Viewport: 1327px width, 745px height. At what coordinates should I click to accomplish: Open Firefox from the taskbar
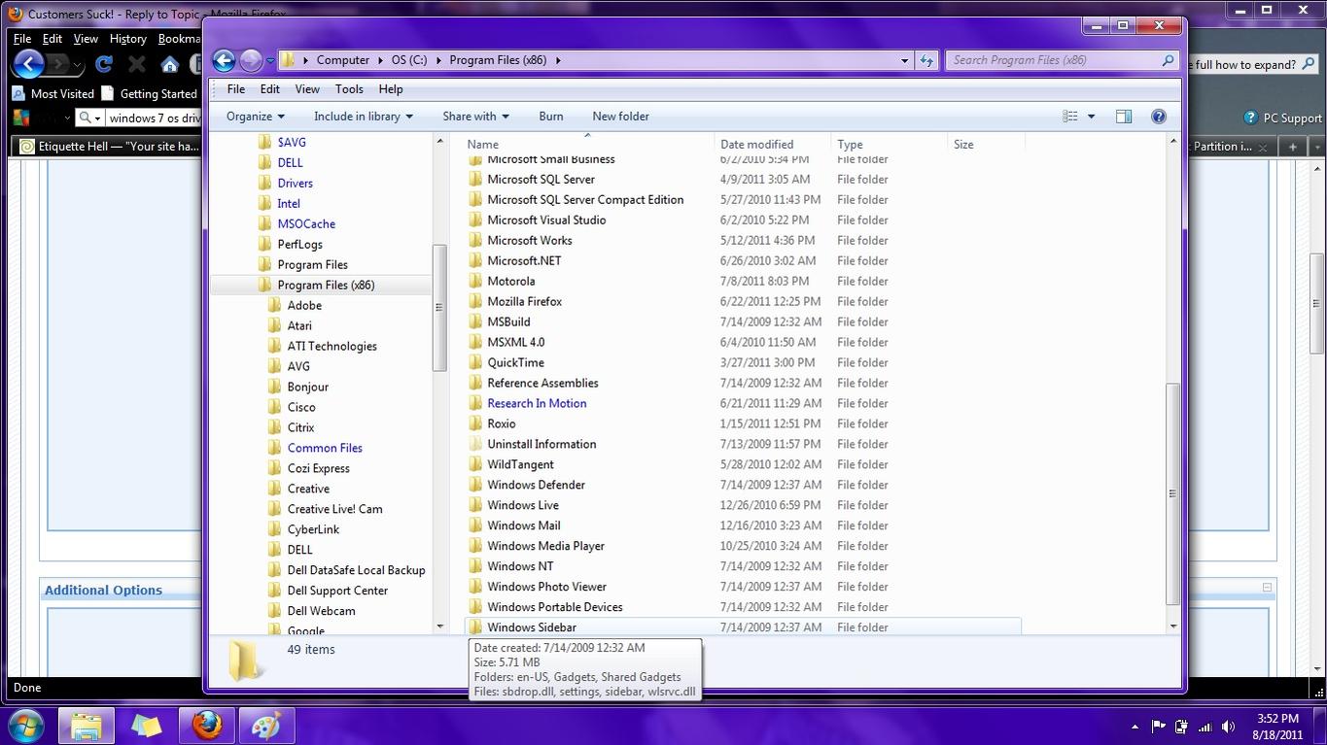(206, 725)
